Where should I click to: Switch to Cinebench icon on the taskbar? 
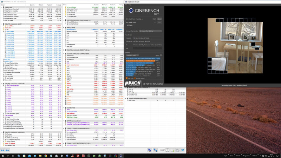(121, 156)
